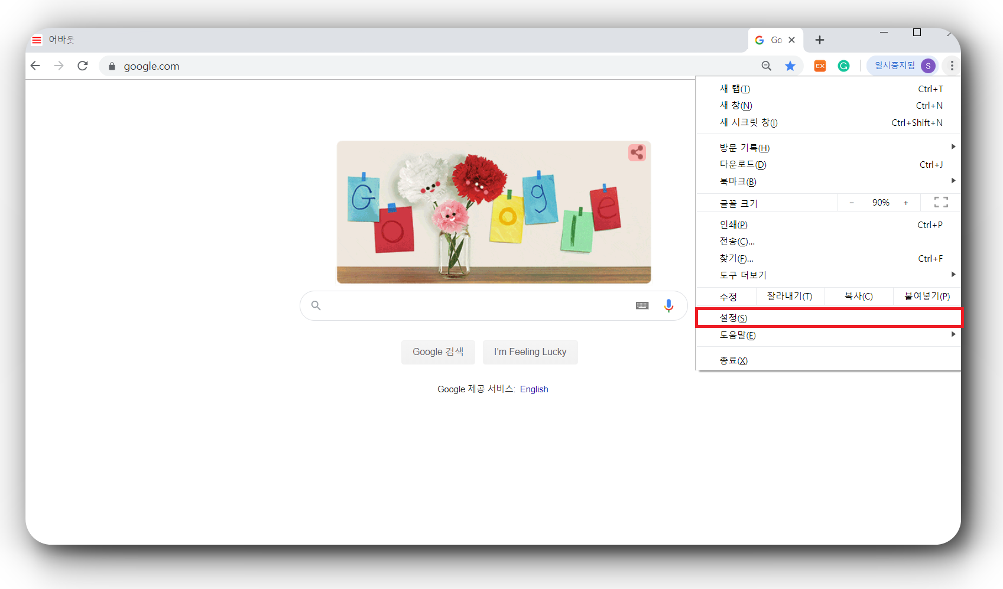1003x589 pixels.
Task: Switch language to English link
Action: (534, 389)
